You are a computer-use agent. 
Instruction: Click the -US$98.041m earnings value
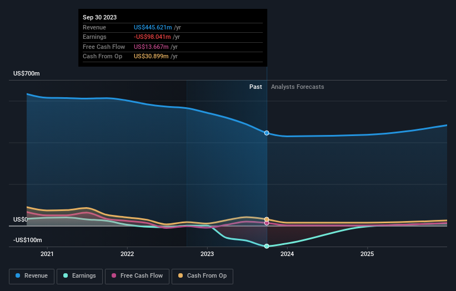tap(152, 37)
